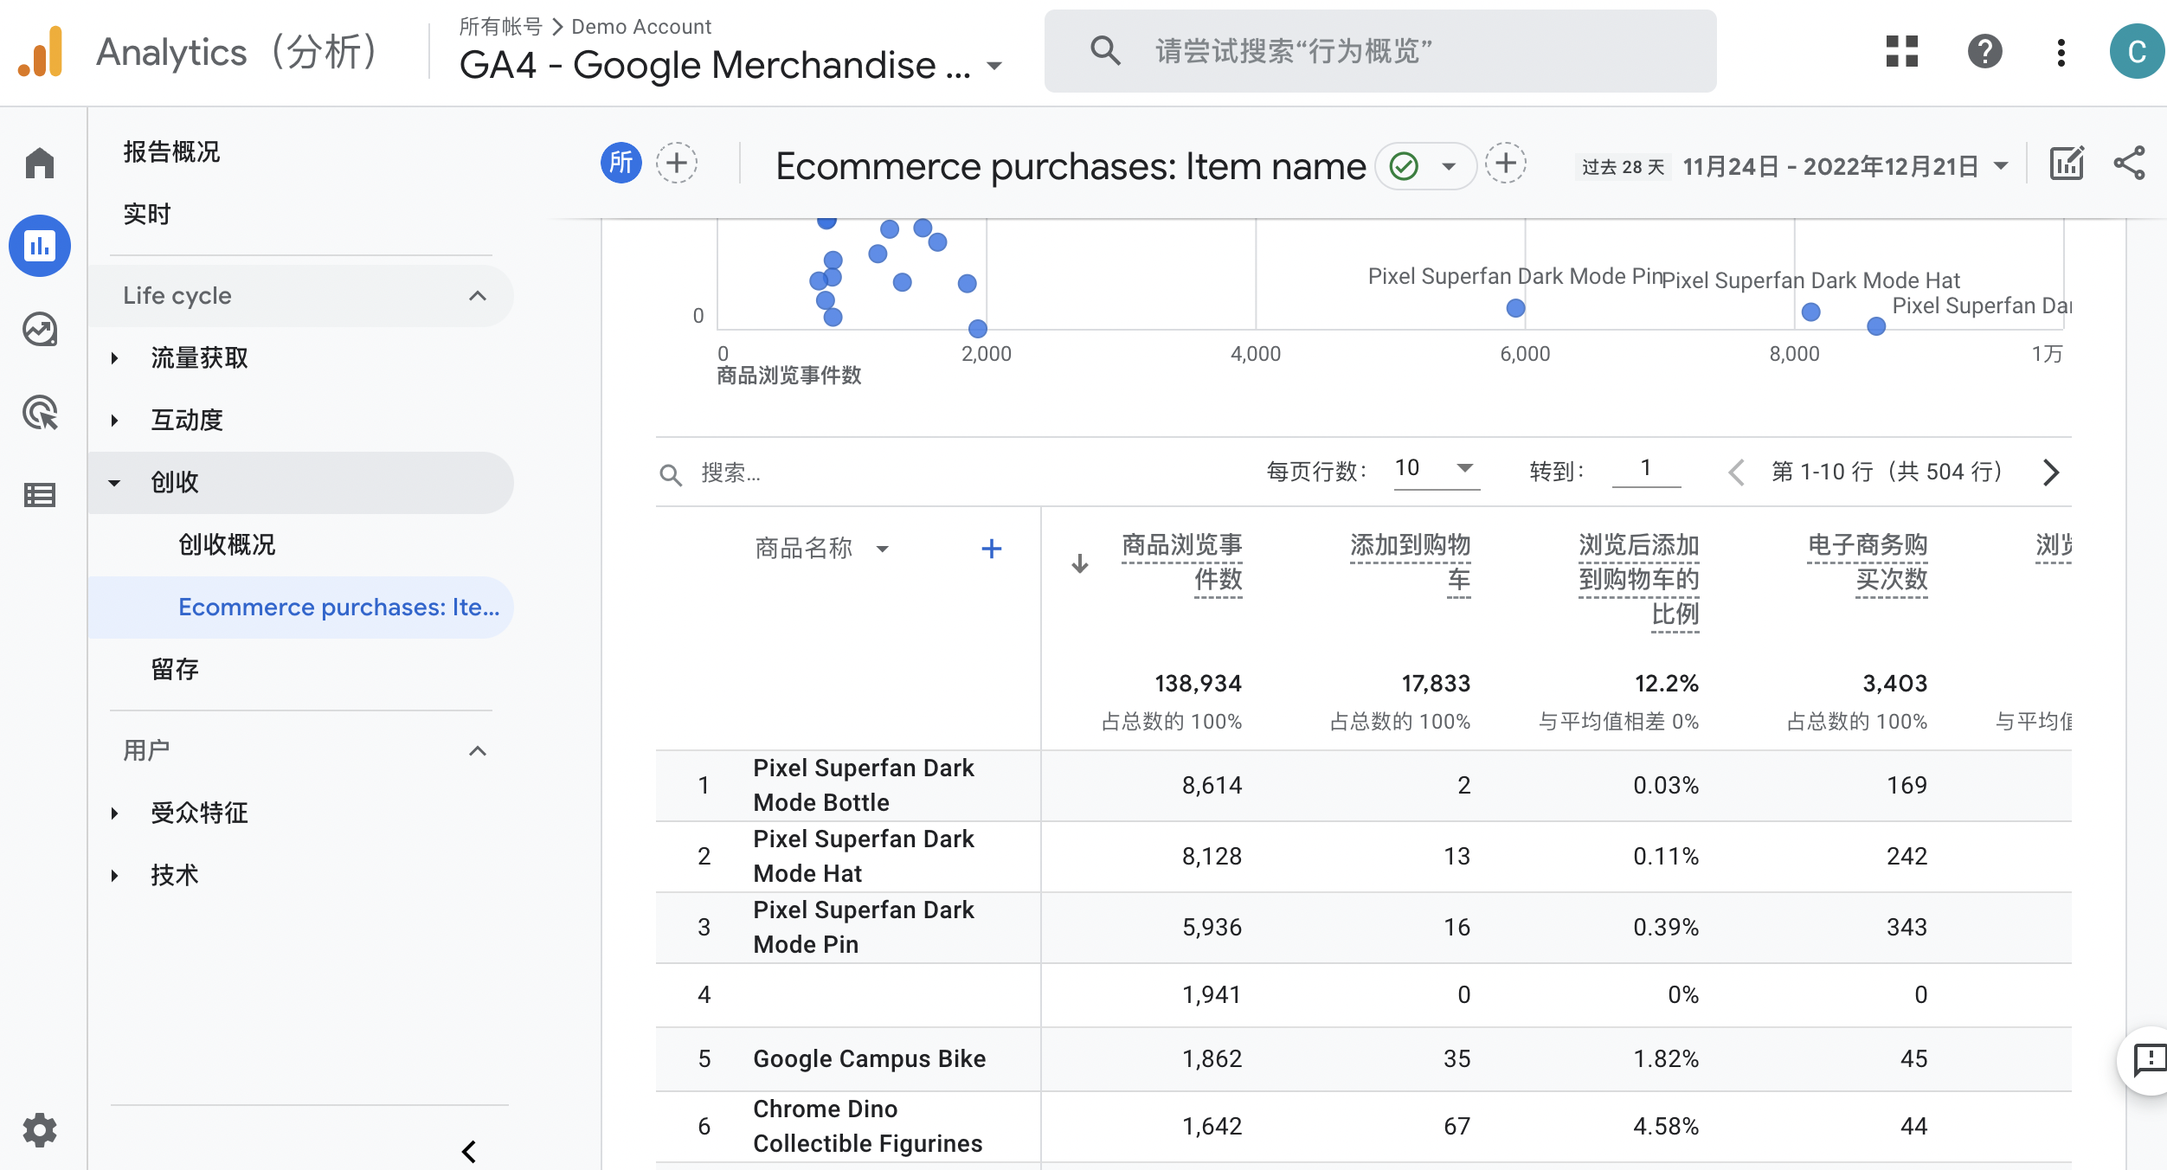Open the 创收概况 report

coord(227,544)
